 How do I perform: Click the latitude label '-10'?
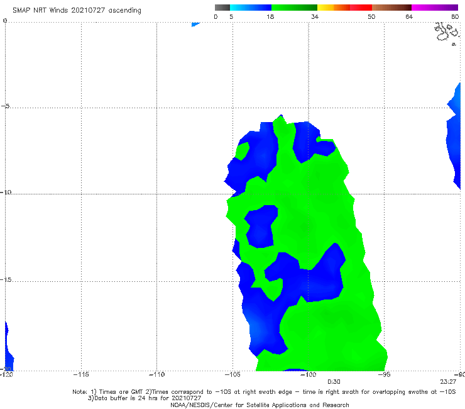click(6, 192)
